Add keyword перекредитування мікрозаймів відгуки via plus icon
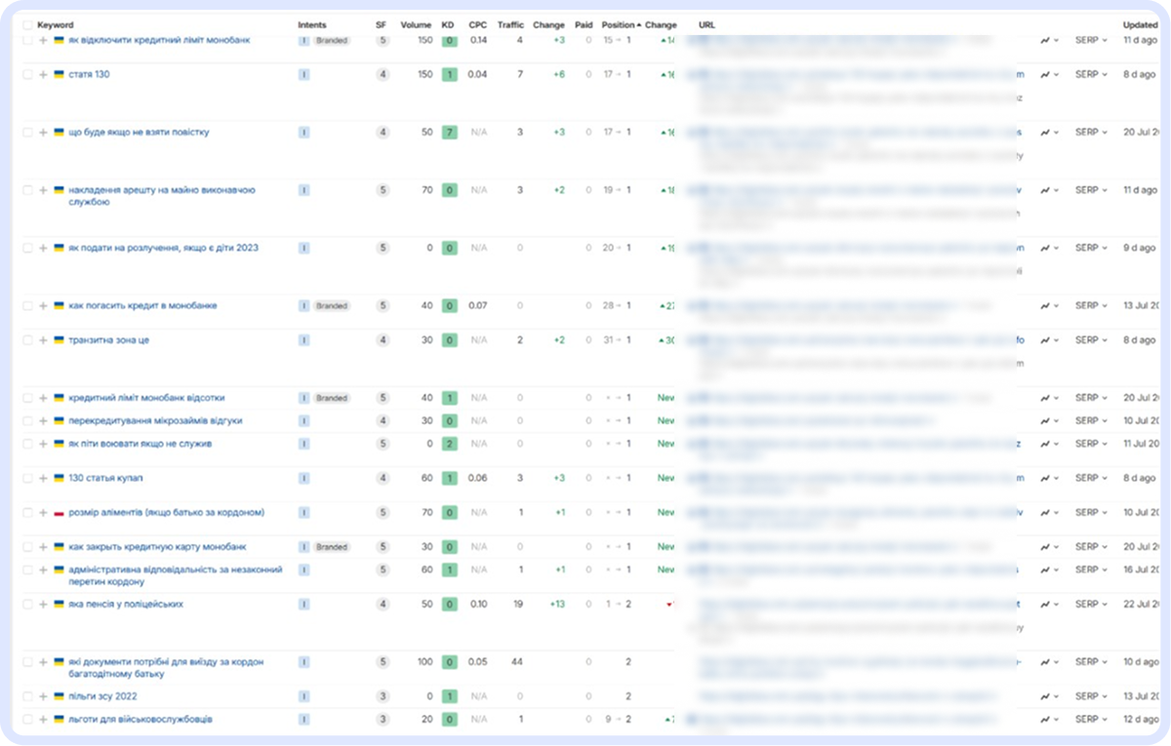The height and width of the screenshot is (746, 1171). point(44,421)
